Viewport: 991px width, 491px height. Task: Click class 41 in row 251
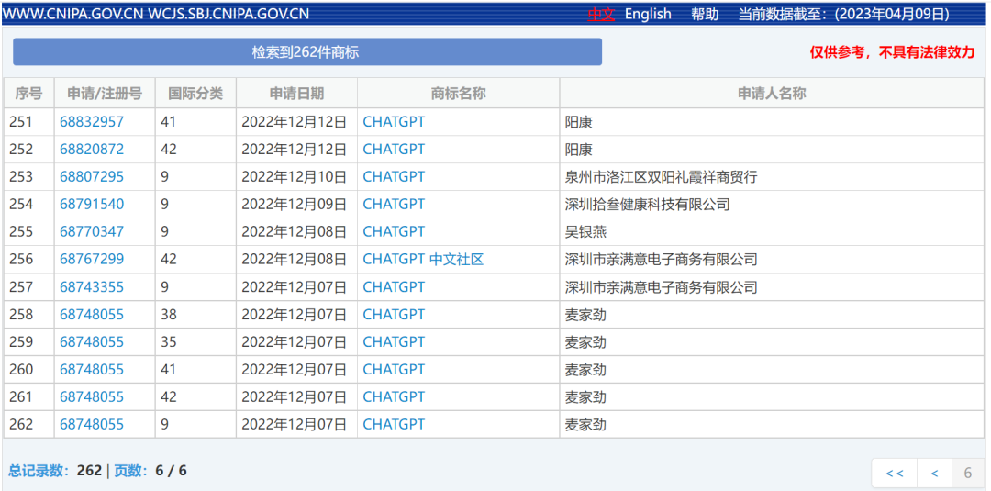[169, 122]
